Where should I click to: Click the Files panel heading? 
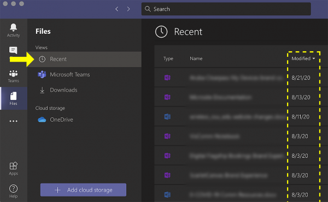pyautogui.click(x=43, y=31)
